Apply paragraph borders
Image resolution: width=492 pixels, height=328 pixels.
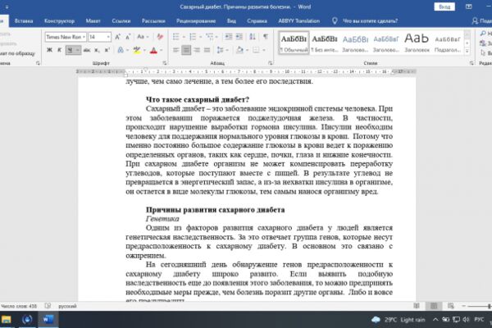pyautogui.click(x=257, y=50)
